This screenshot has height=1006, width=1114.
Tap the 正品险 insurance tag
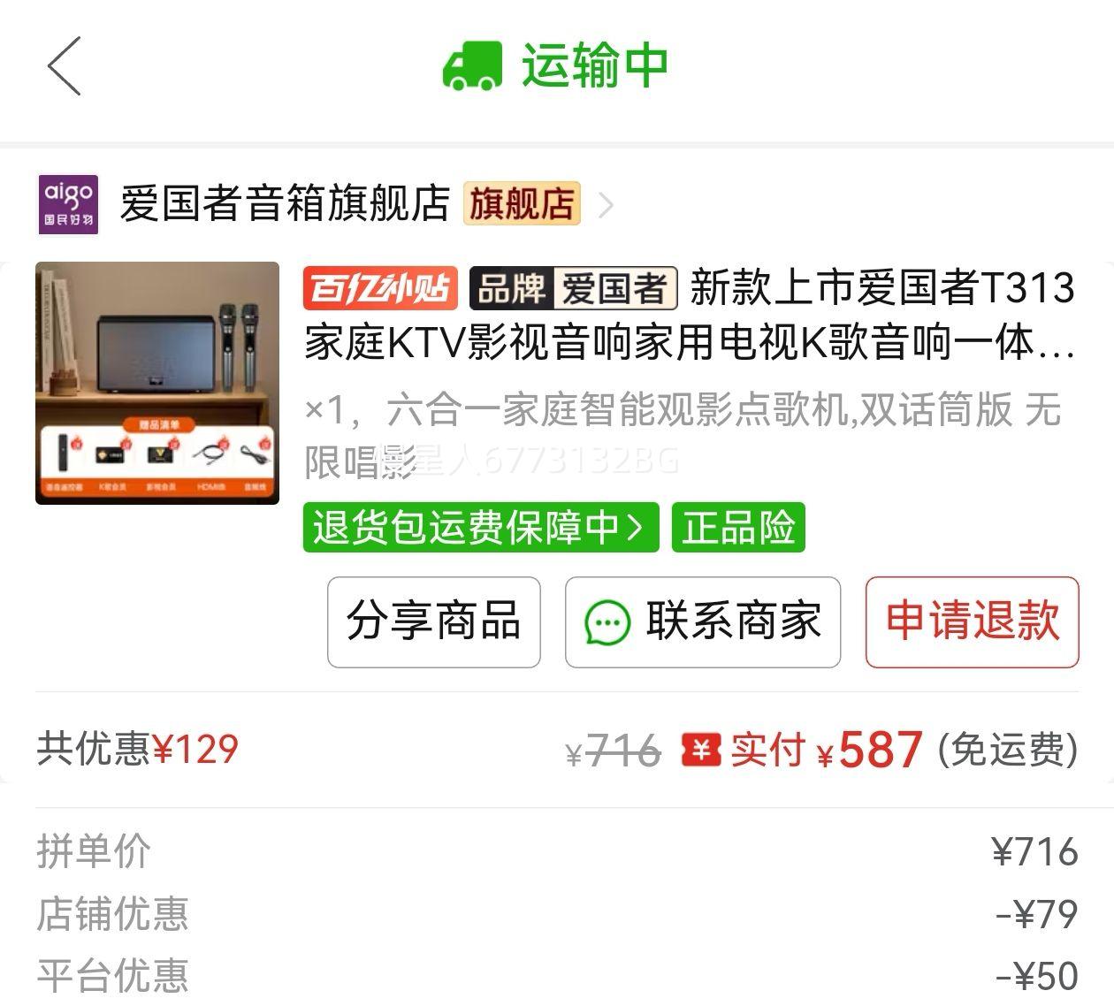point(738,527)
